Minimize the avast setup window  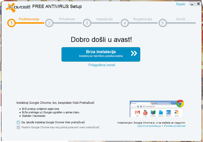[x=192, y=4]
